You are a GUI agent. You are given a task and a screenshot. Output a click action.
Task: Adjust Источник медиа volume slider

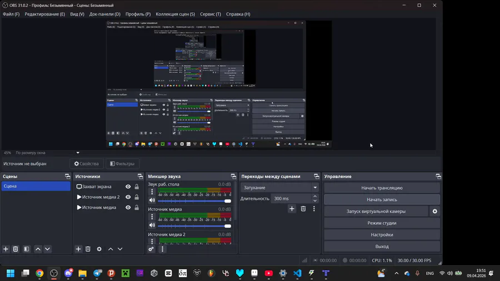coord(194,226)
